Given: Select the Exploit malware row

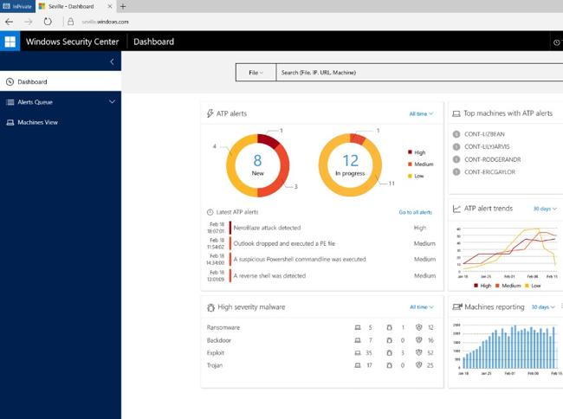Looking at the screenshot, I should [x=320, y=353].
